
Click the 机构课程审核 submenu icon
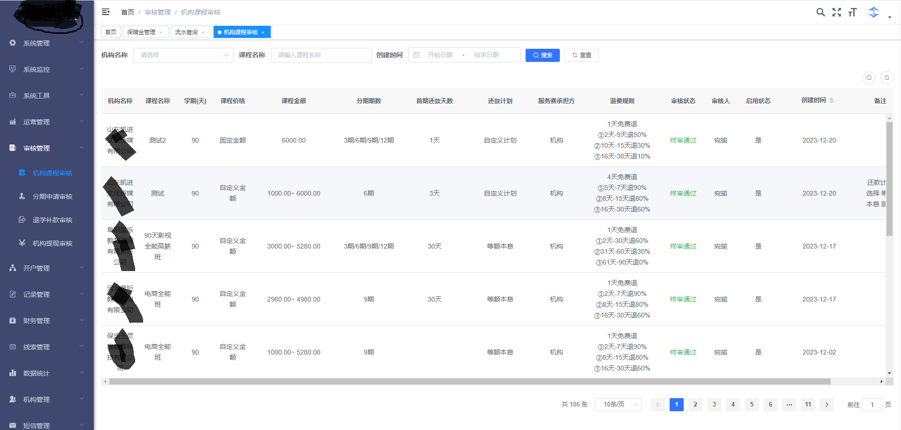(22, 173)
